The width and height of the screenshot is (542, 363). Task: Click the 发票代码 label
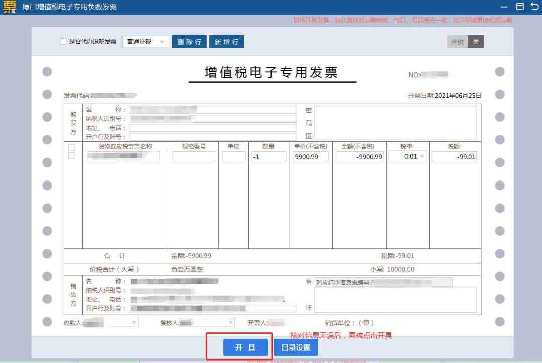coord(77,96)
